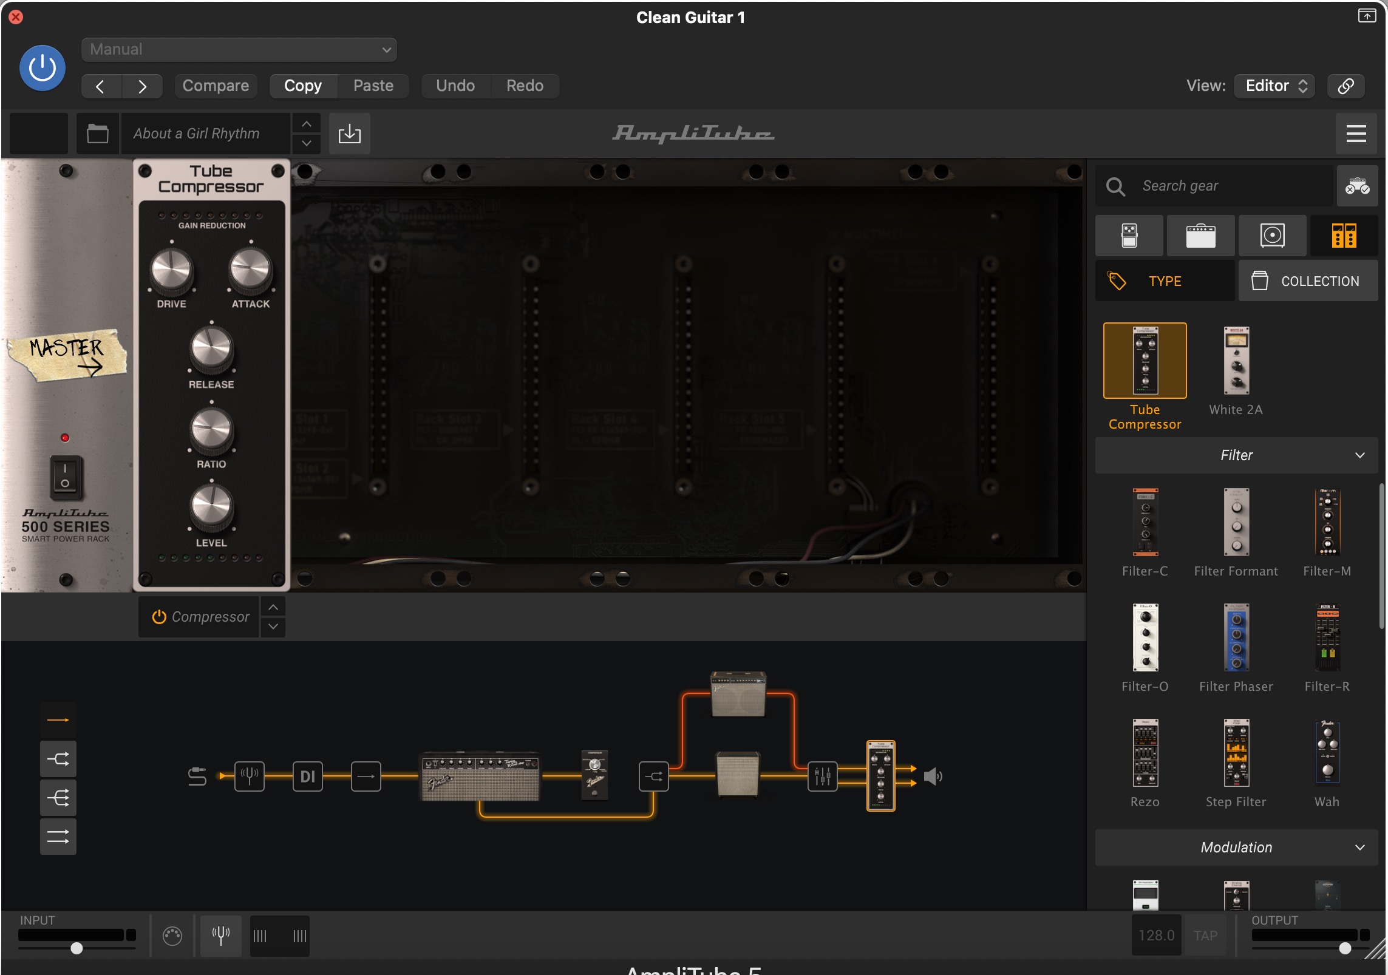This screenshot has height=975, width=1388.
Task: Collapse the Modulation section
Action: [x=1236, y=848]
